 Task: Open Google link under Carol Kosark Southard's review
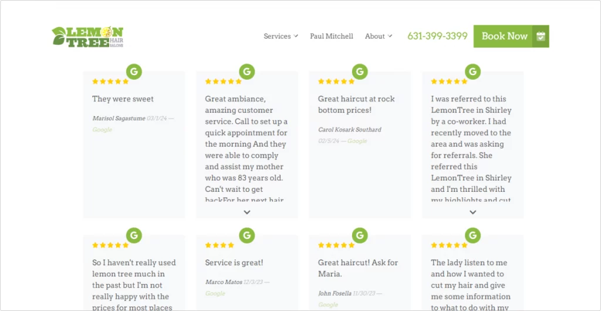pos(357,141)
